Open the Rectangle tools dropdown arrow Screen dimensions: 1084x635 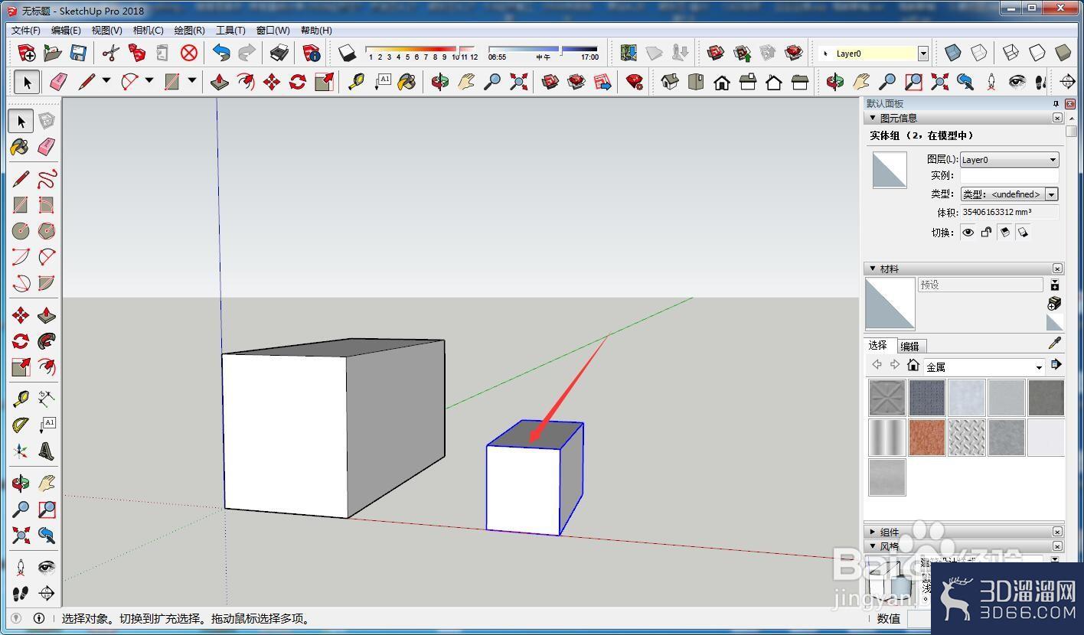pyautogui.click(x=192, y=80)
